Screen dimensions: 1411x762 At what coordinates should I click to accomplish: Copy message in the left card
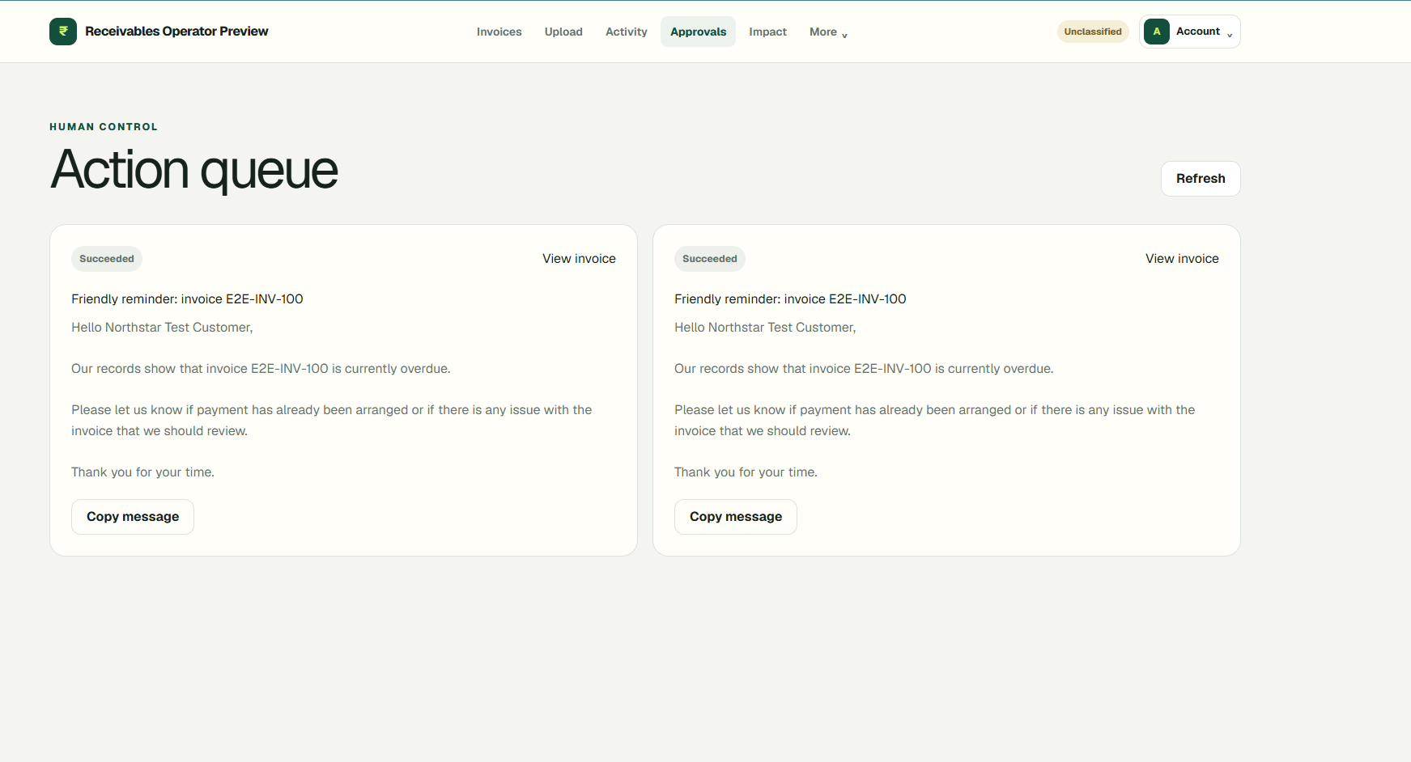tap(133, 517)
